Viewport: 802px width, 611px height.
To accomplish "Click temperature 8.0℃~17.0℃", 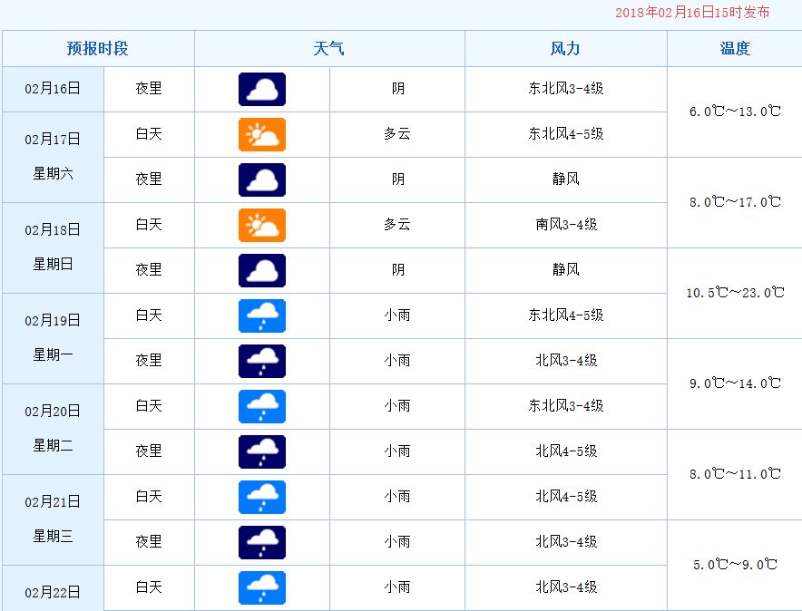I will (x=735, y=202).
